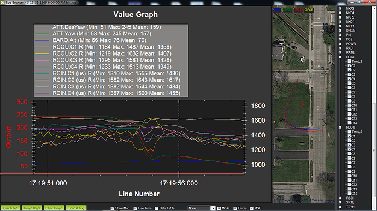The image size is (377, 211).
Task: Click the Load A Log button
Action: [x=76, y=208]
